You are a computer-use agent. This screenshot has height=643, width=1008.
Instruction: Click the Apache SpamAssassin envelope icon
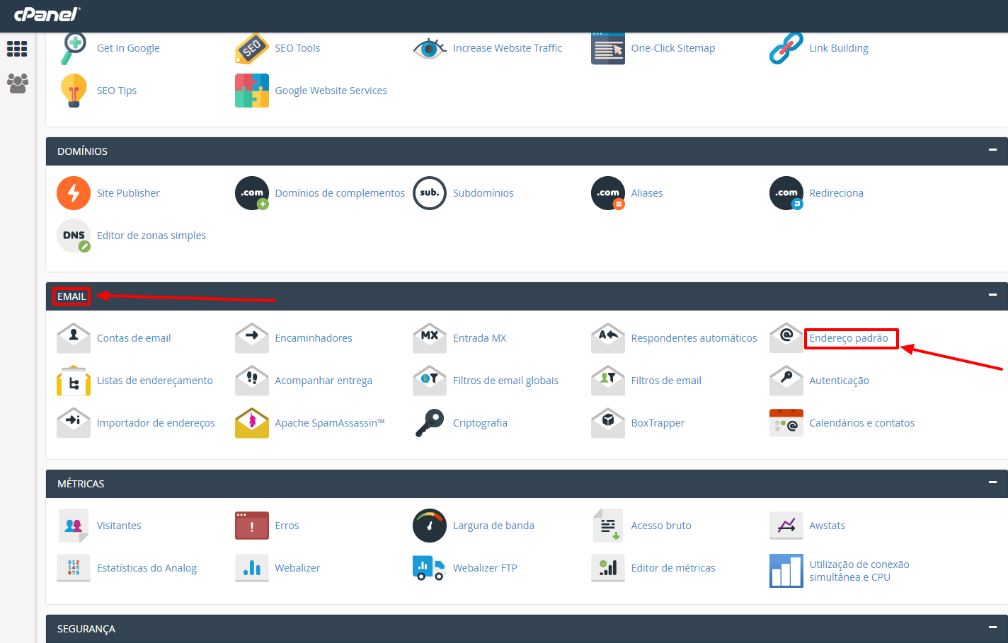click(252, 423)
